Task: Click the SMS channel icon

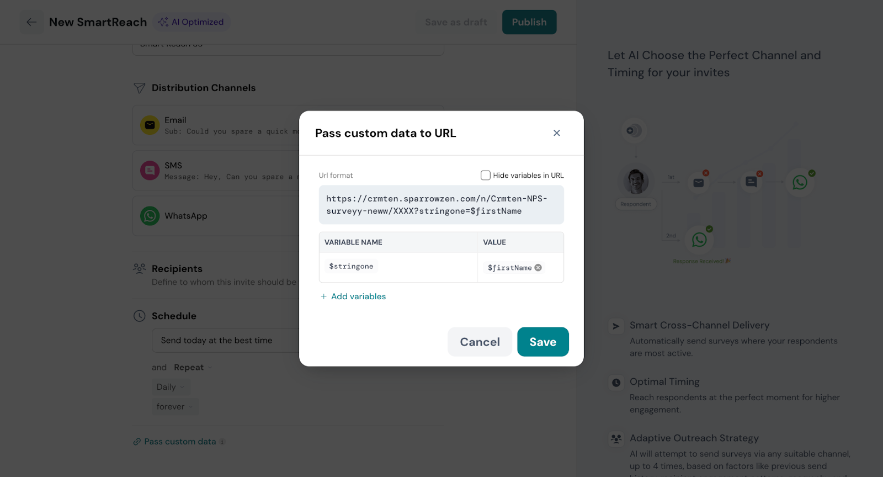Action: point(150,171)
